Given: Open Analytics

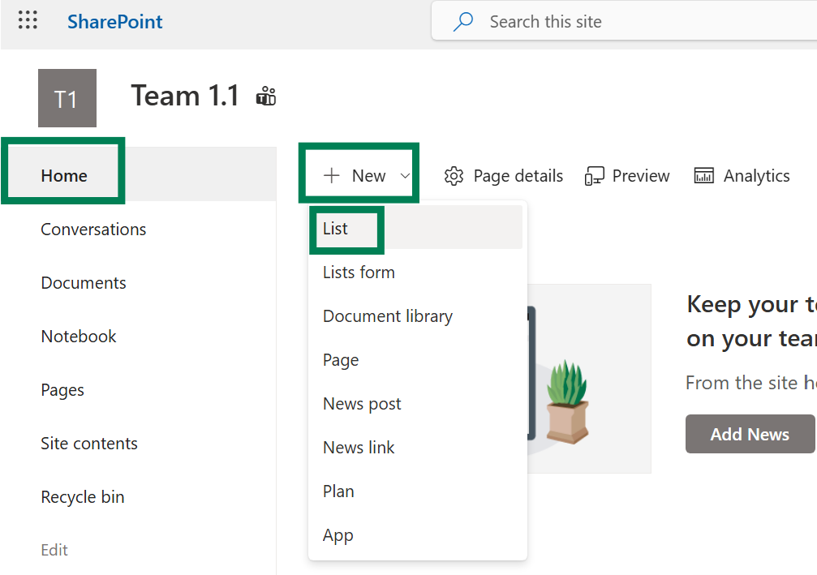Looking at the screenshot, I should [757, 176].
